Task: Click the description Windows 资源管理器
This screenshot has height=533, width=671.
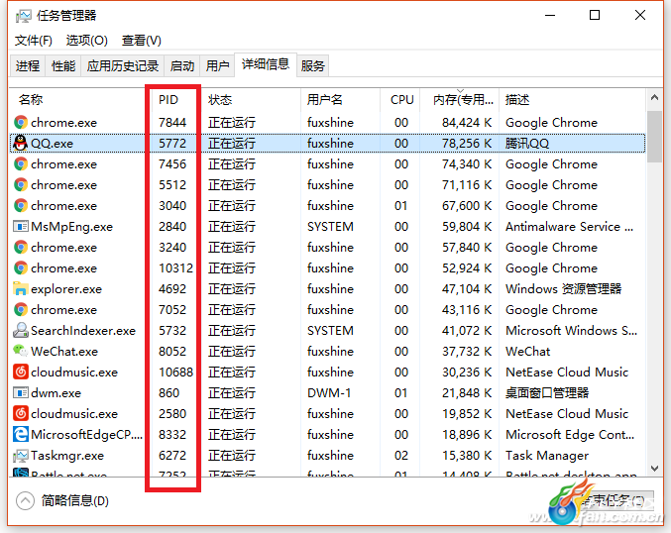Action: click(x=564, y=289)
